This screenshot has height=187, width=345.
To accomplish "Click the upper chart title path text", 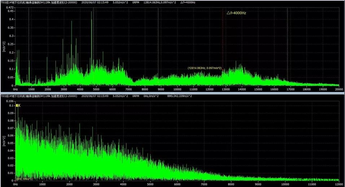I will 36,2.
